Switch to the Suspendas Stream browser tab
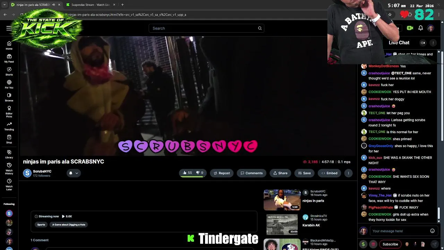The width and height of the screenshot is (444, 250). 90,5
